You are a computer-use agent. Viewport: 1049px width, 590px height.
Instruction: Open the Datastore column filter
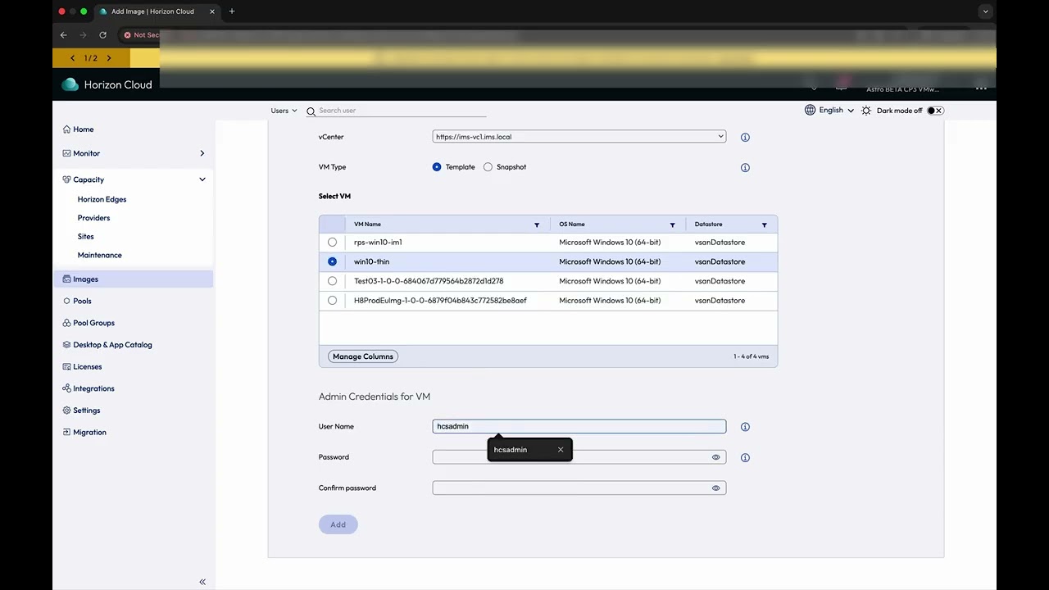[x=764, y=225]
